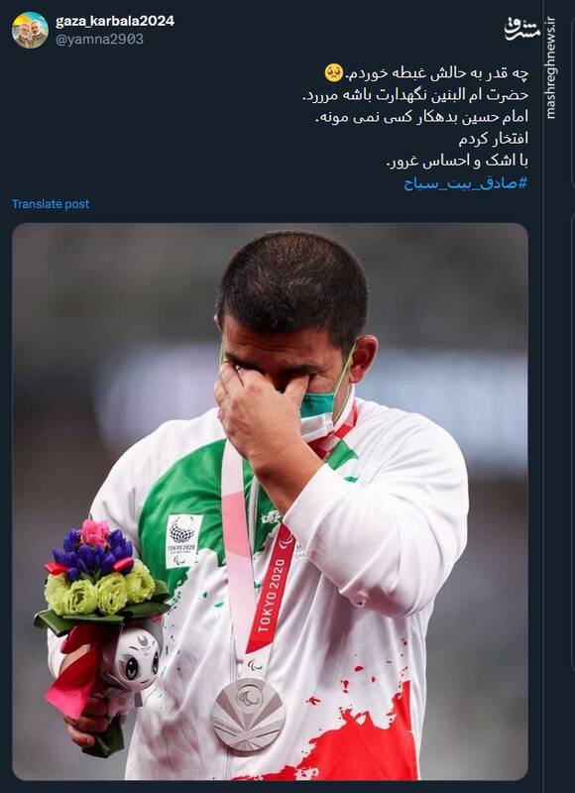Click the tweet line امام حسین بدهکار کسی نمی مونه
This screenshot has width=575, height=793.
coord(421,117)
